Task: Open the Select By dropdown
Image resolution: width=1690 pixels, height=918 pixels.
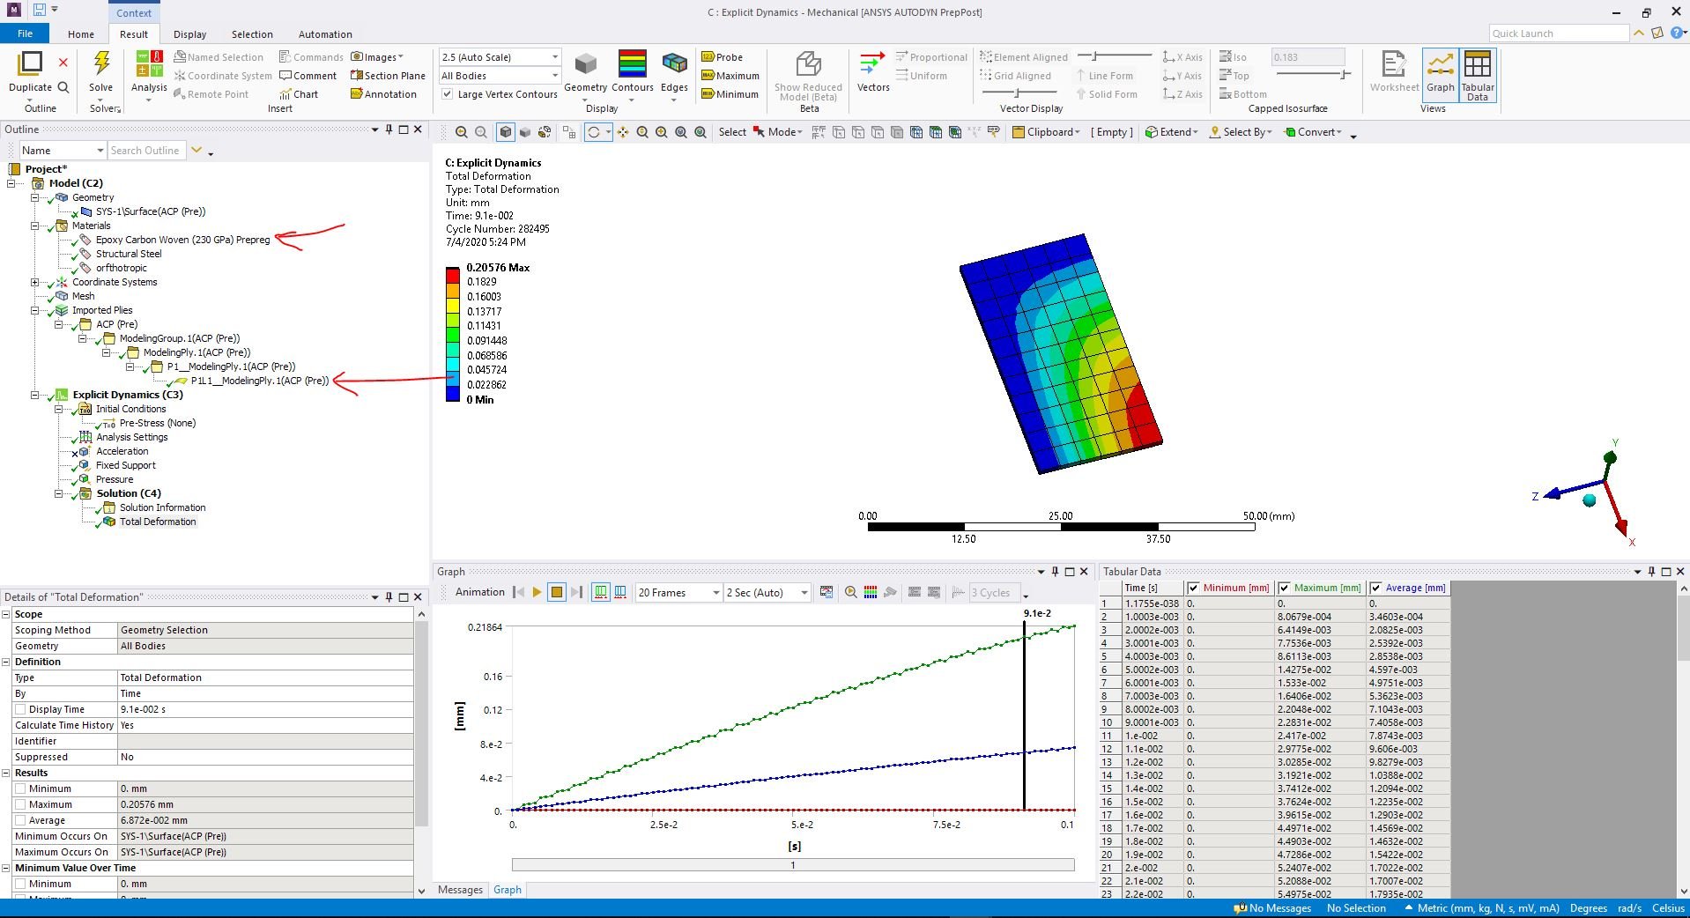Action: (x=1242, y=132)
